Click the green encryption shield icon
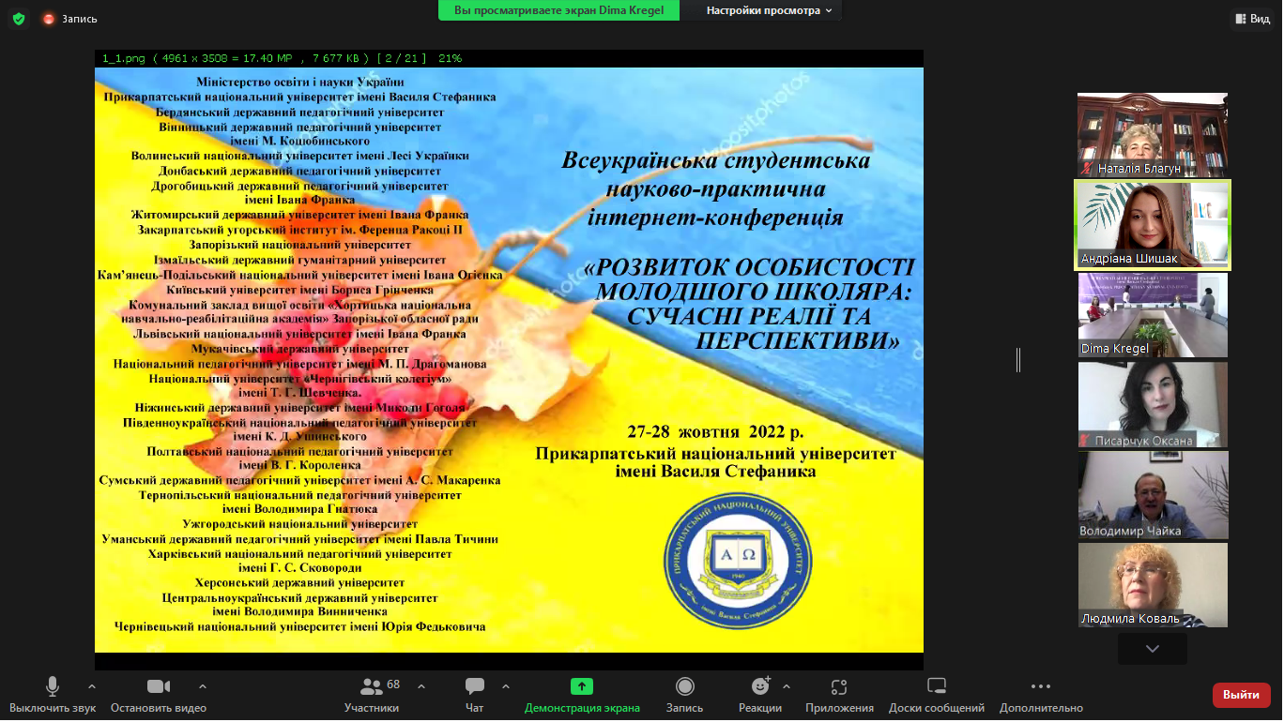This screenshot has height=722, width=1284. tap(19, 19)
